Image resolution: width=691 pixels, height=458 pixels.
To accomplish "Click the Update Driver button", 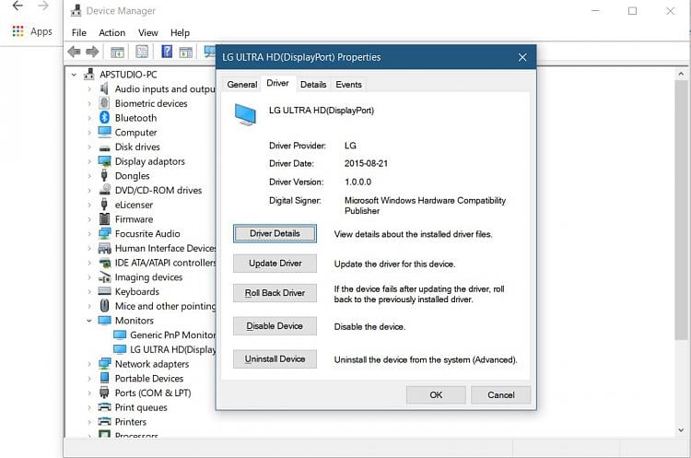I will [275, 264].
